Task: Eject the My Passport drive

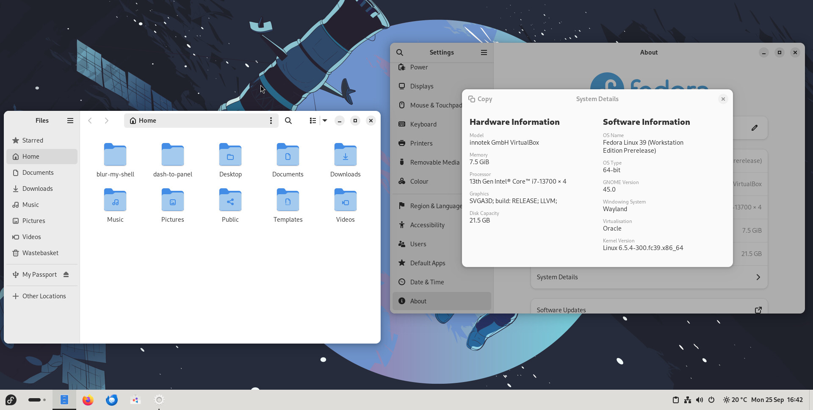Action: (66, 275)
